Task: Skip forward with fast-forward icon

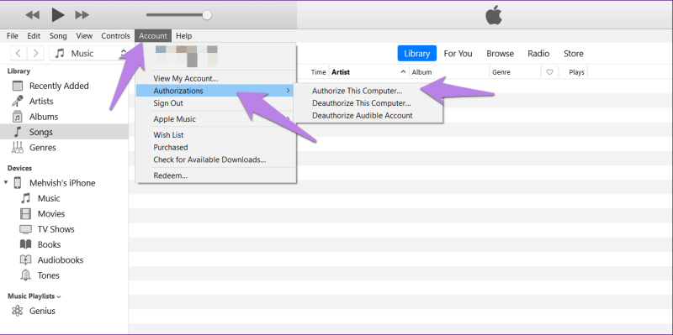Action: (82, 15)
